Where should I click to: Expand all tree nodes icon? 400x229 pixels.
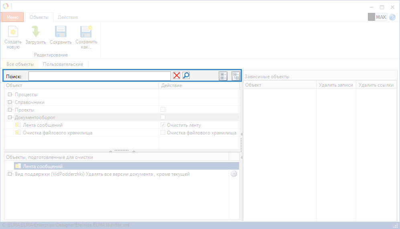coord(223,76)
